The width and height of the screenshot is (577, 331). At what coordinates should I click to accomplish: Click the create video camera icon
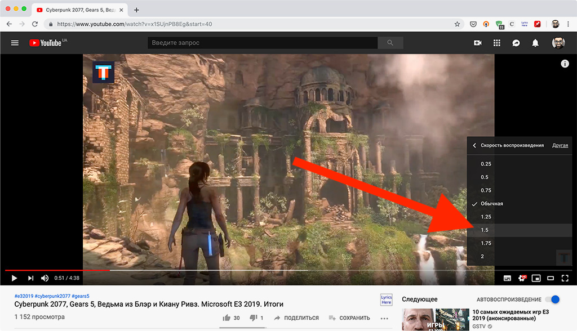[478, 43]
